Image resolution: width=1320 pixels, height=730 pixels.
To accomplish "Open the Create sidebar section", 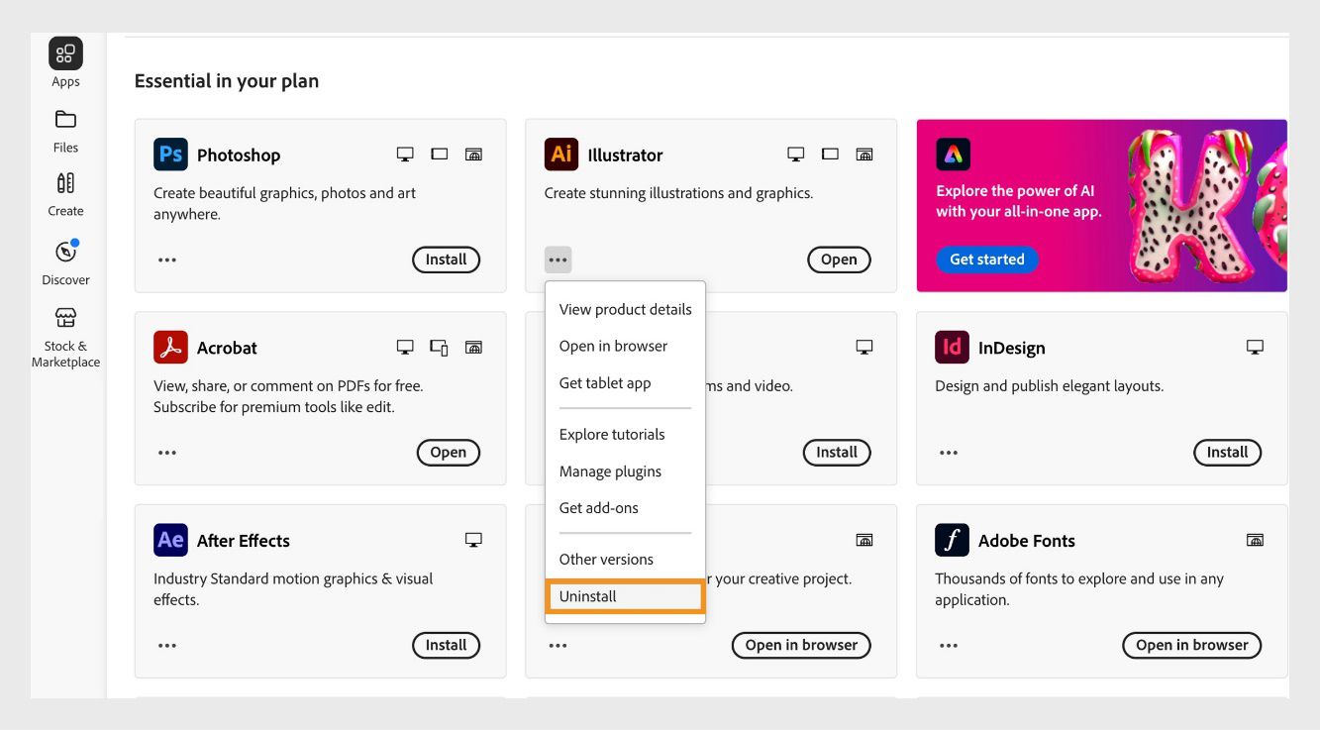I will pos(65,194).
